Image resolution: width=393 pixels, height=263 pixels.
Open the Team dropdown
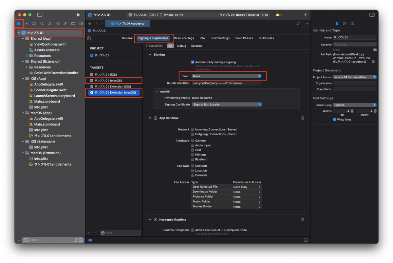(x=226, y=76)
